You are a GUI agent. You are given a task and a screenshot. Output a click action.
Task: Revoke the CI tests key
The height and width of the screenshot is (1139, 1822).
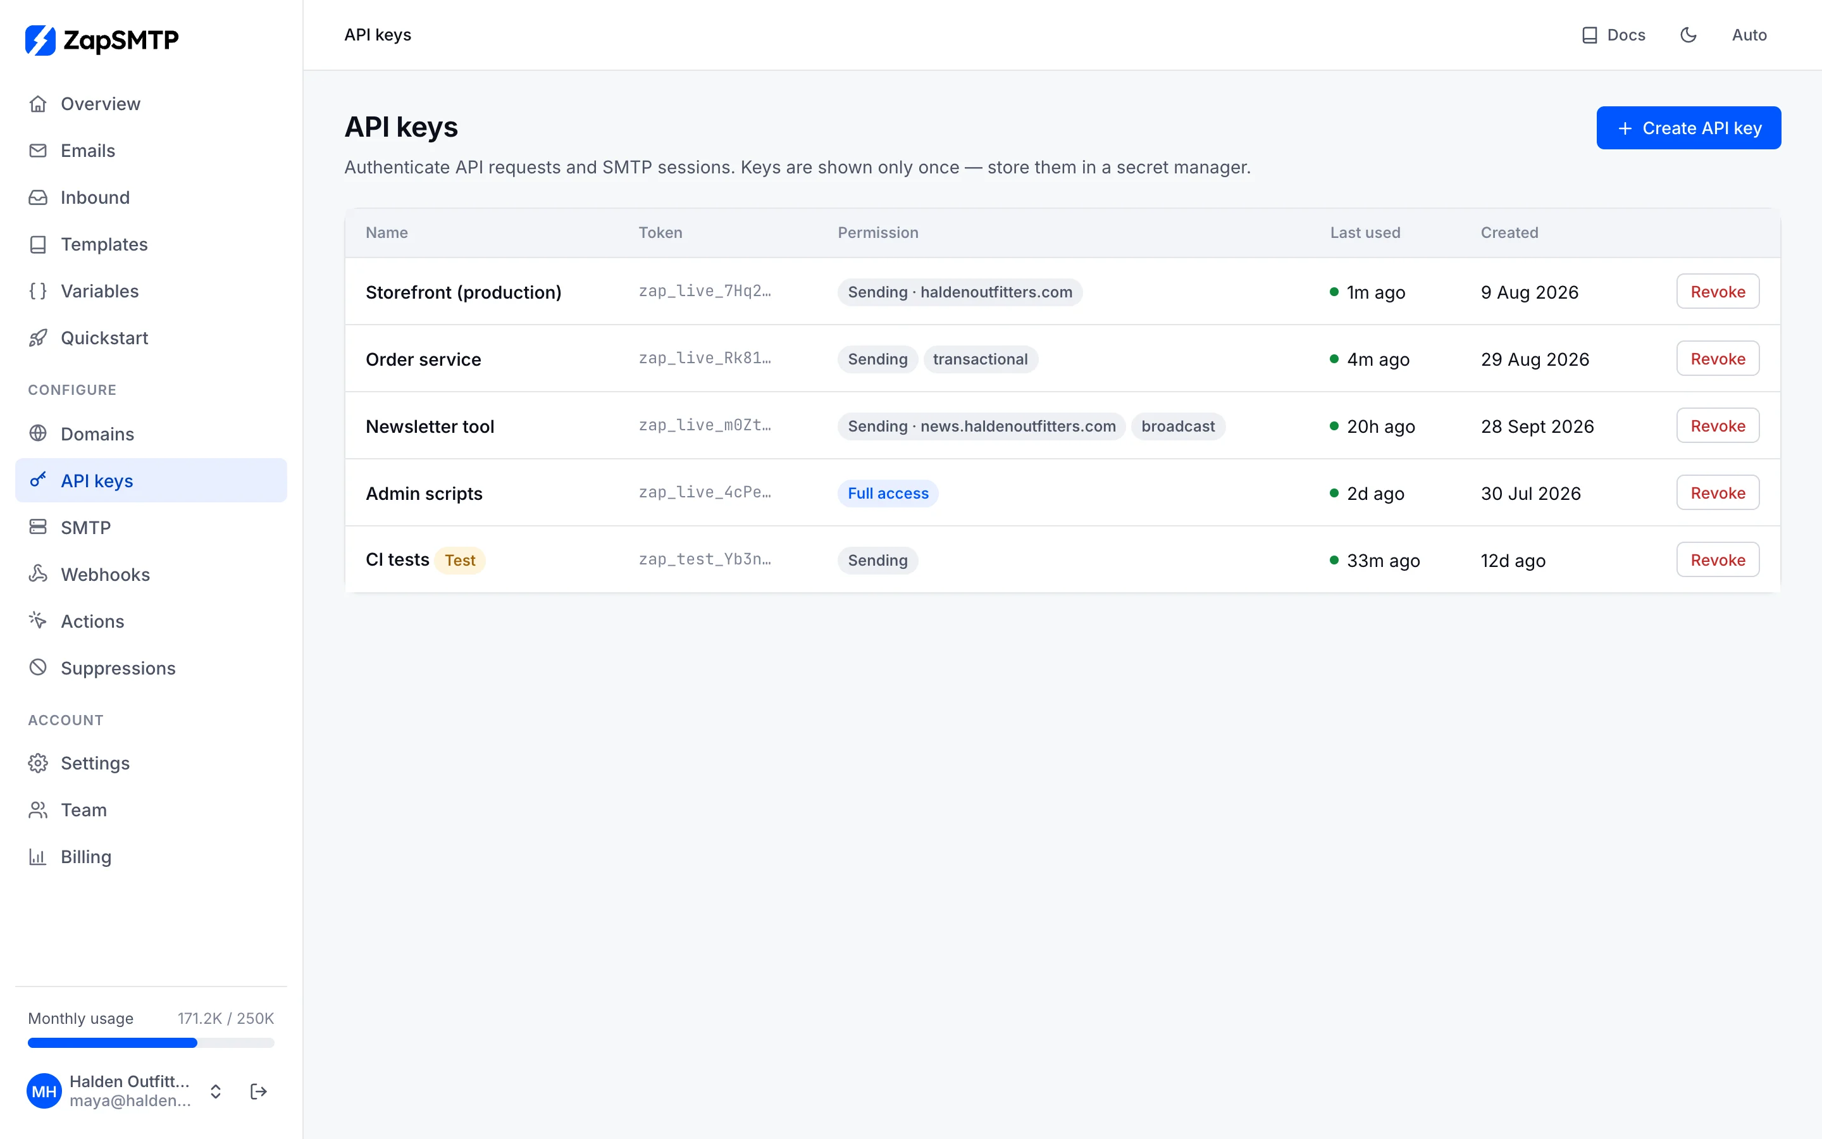pos(1718,560)
